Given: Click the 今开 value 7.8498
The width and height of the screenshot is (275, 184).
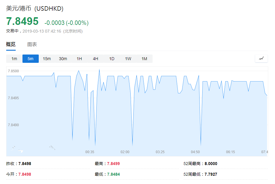Looking at the screenshot, I should pyautogui.click(x=25, y=174).
